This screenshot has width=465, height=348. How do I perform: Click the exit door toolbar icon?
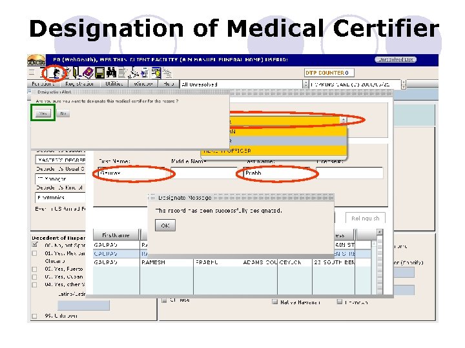pos(76,73)
